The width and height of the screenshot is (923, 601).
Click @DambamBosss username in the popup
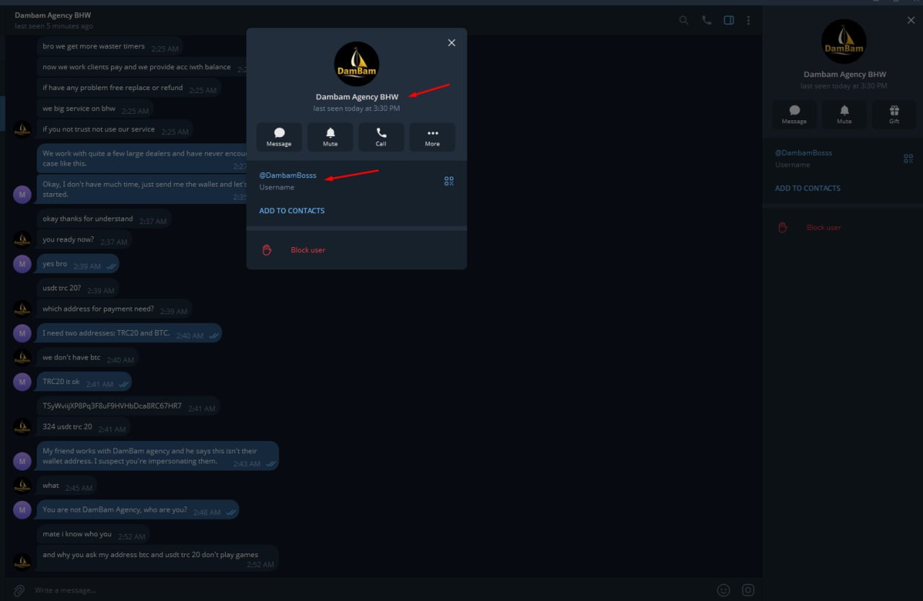coord(288,175)
